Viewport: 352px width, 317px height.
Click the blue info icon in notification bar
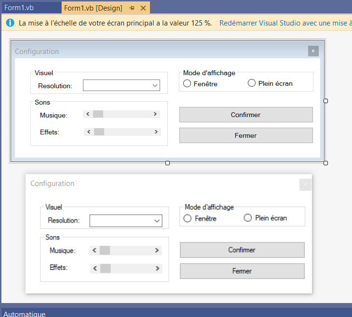10,23
